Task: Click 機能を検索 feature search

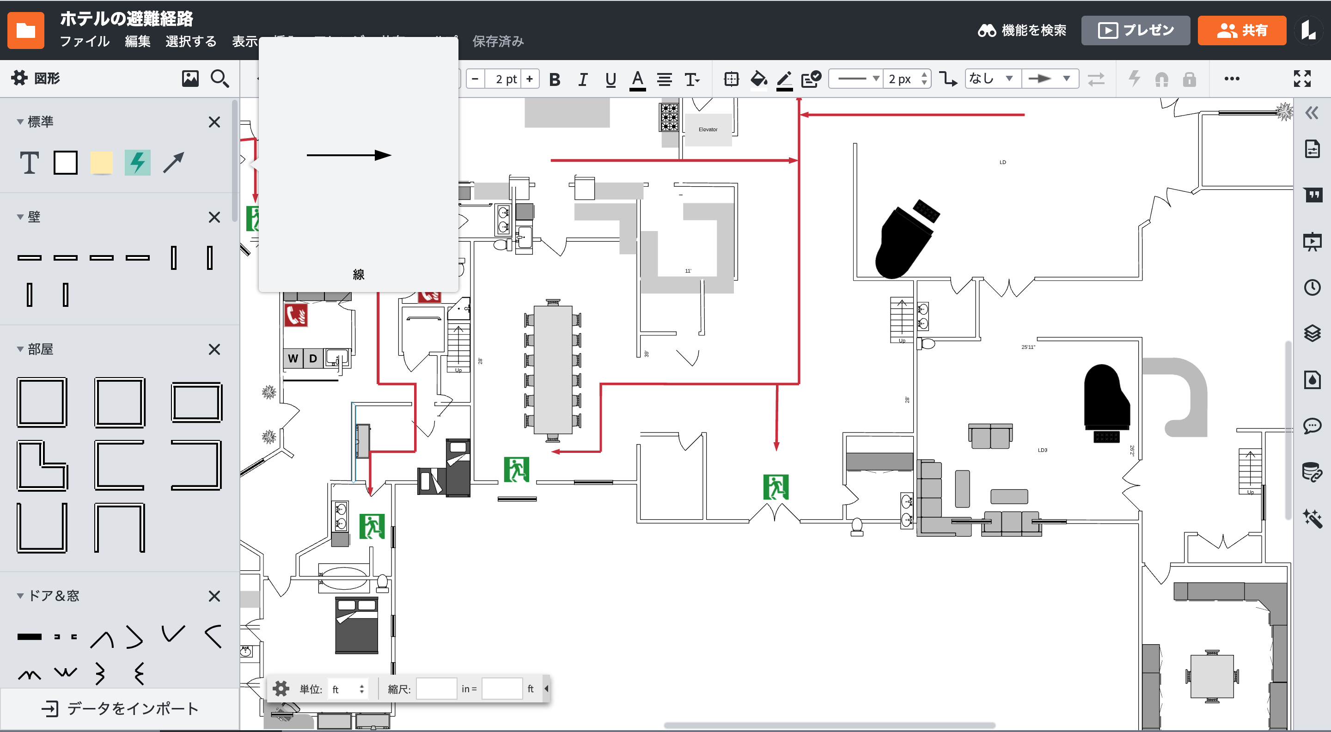Action: tap(1022, 30)
